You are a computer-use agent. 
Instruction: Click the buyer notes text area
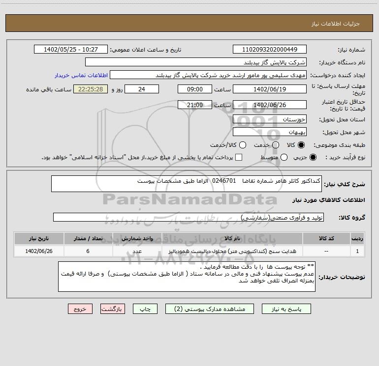(187, 277)
